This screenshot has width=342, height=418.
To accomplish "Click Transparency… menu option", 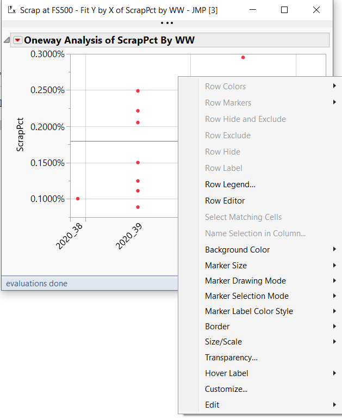I will (x=231, y=358).
